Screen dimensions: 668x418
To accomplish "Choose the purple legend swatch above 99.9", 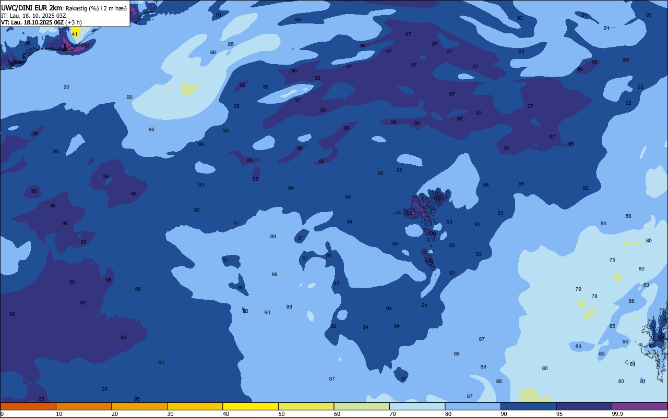I will (x=640, y=406).
